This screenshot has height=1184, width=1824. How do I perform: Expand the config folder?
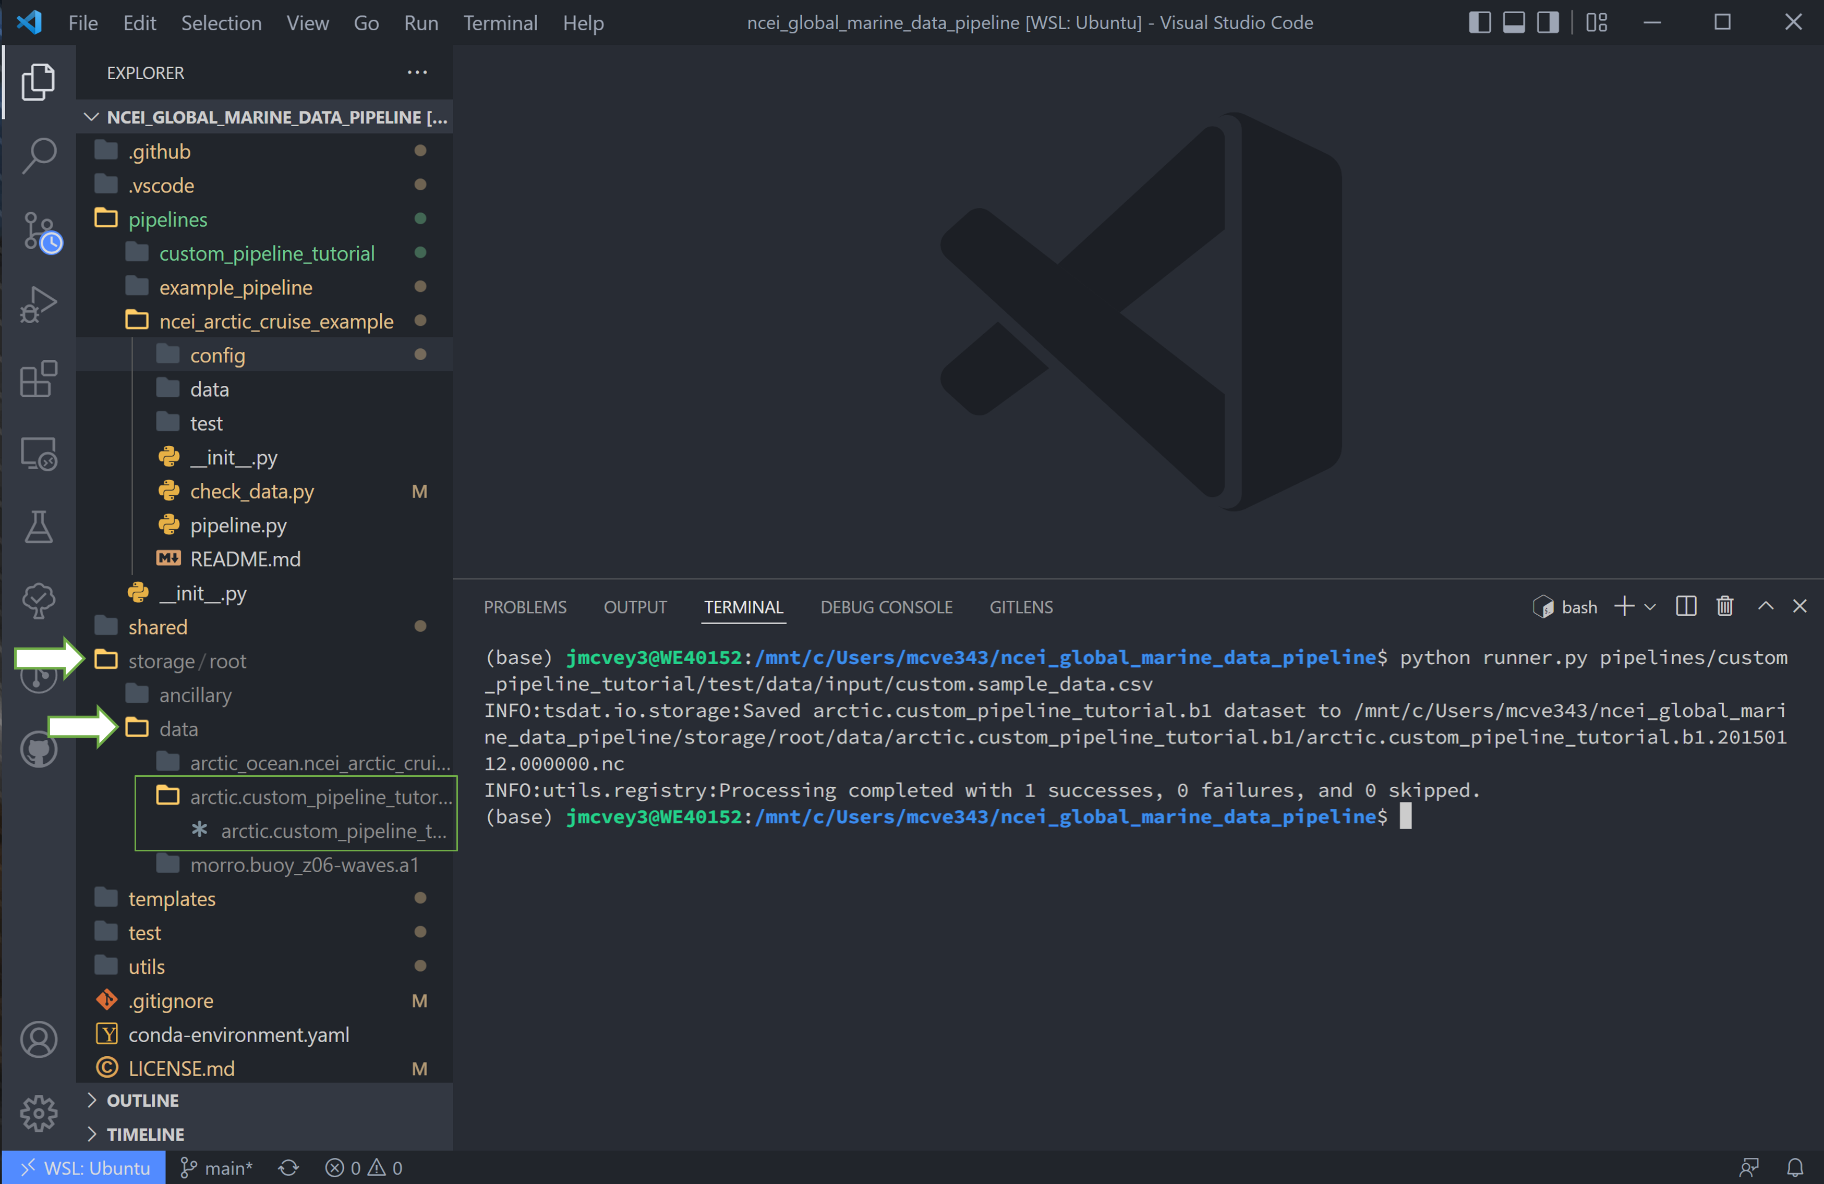pos(264,355)
